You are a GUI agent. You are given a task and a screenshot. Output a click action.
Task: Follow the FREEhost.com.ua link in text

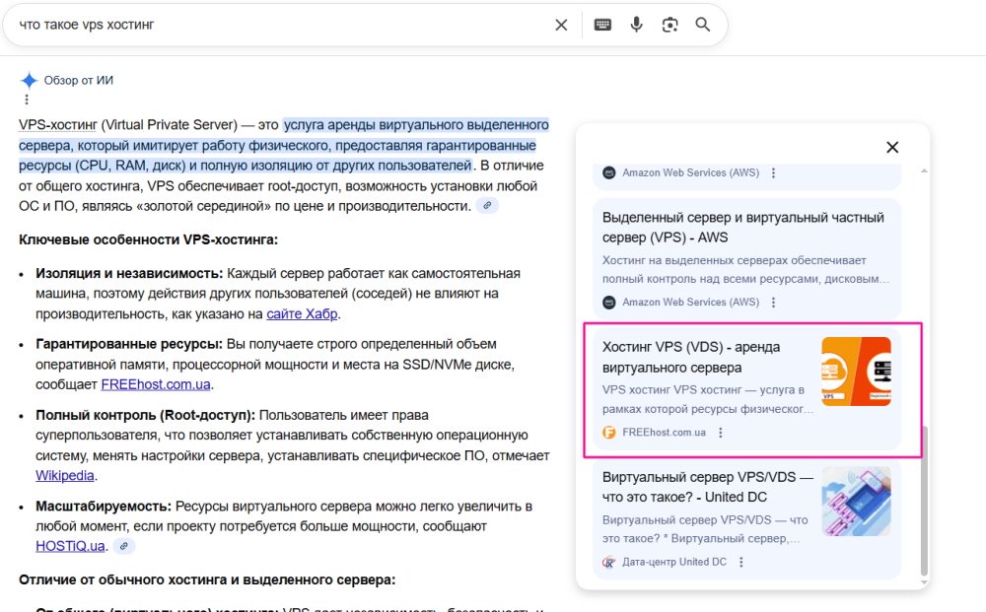click(156, 384)
